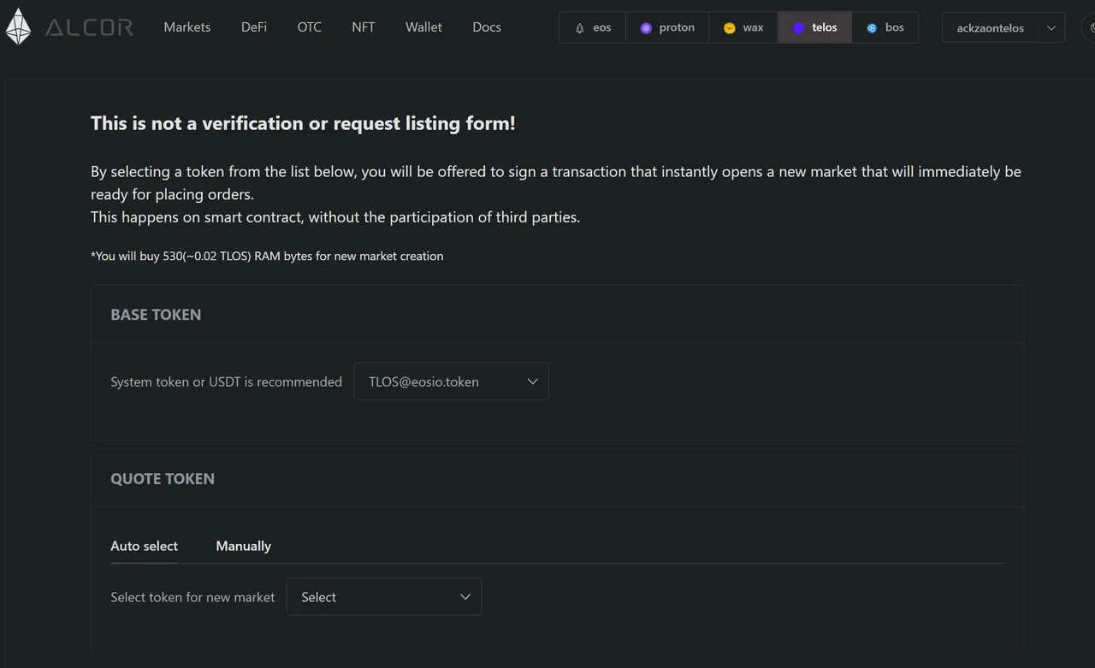
Task: Click the telos chain icon
Action: 799,28
